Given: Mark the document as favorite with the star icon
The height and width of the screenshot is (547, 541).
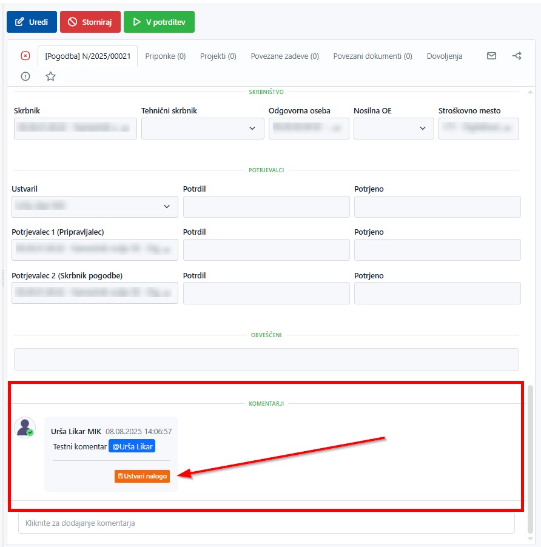Looking at the screenshot, I should (51, 76).
